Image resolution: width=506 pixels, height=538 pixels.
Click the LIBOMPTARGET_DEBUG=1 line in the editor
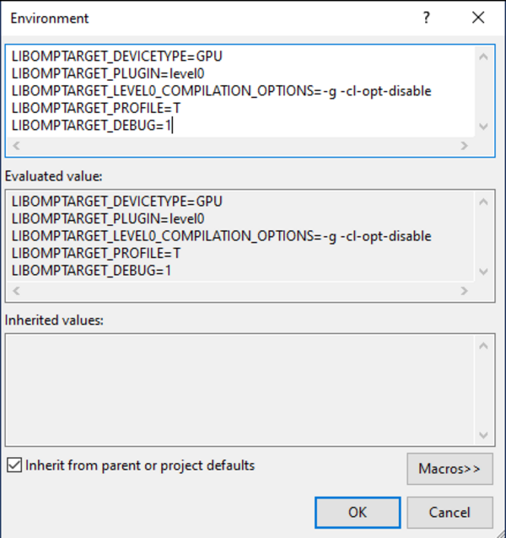coord(91,126)
